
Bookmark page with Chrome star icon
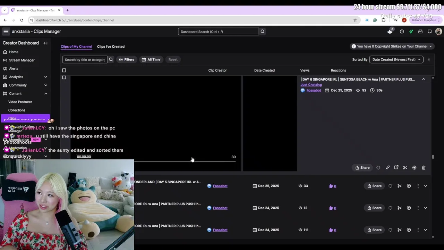coord(355,20)
